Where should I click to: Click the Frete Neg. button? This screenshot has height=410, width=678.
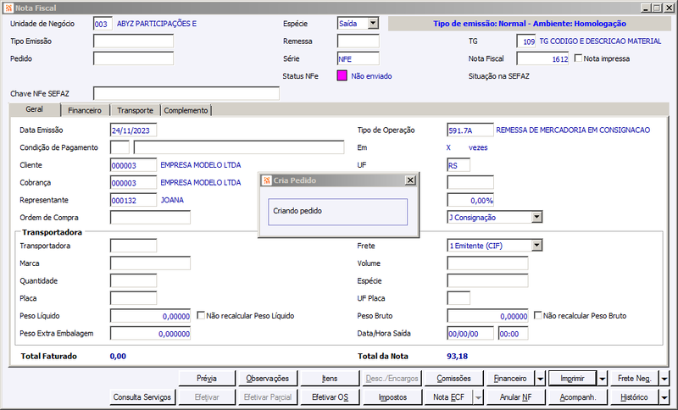(x=634, y=379)
